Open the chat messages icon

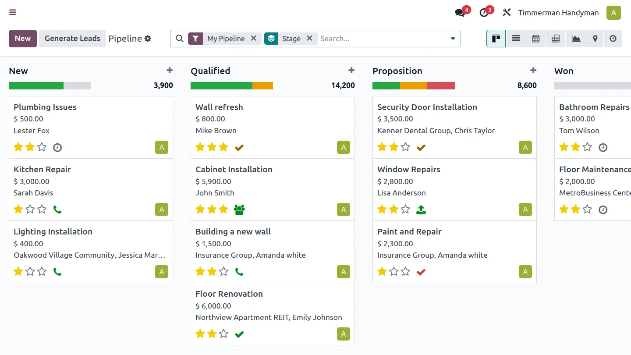pyautogui.click(x=460, y=13)
